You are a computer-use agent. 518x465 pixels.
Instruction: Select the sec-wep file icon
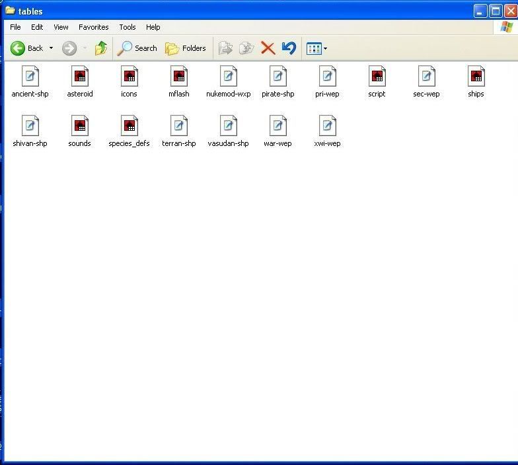[427, 77]
